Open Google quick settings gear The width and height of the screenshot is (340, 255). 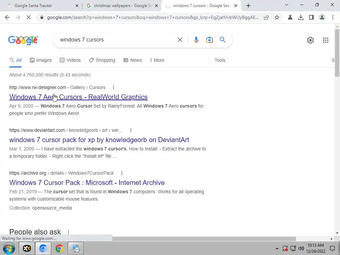click(310, 40)
